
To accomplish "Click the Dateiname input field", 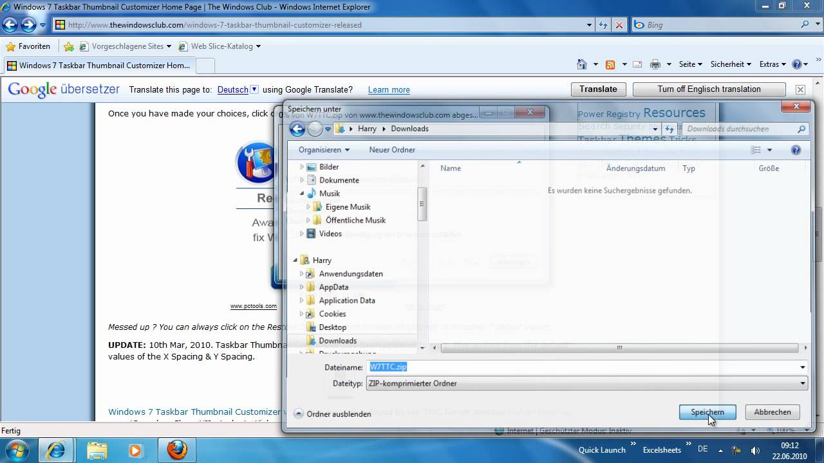I will tap(583, 367).
